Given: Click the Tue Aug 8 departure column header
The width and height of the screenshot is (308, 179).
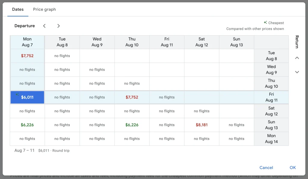Looking at the screenshot, I should click(62, 42).
